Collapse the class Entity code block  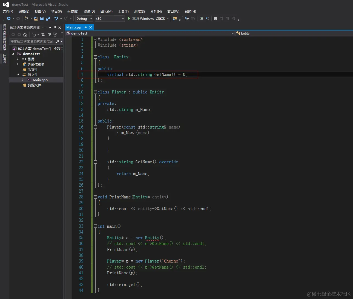point(95,57)
